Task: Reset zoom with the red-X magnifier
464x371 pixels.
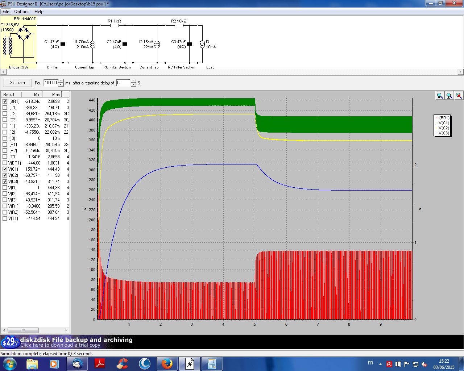Action: (459, 95)
